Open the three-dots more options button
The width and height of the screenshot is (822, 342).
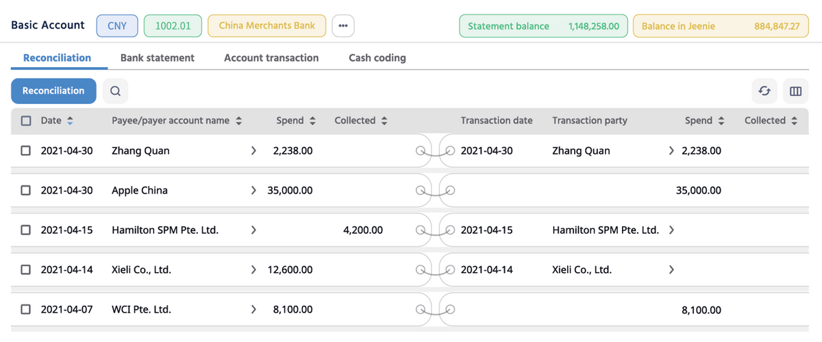tap(343, 26)
